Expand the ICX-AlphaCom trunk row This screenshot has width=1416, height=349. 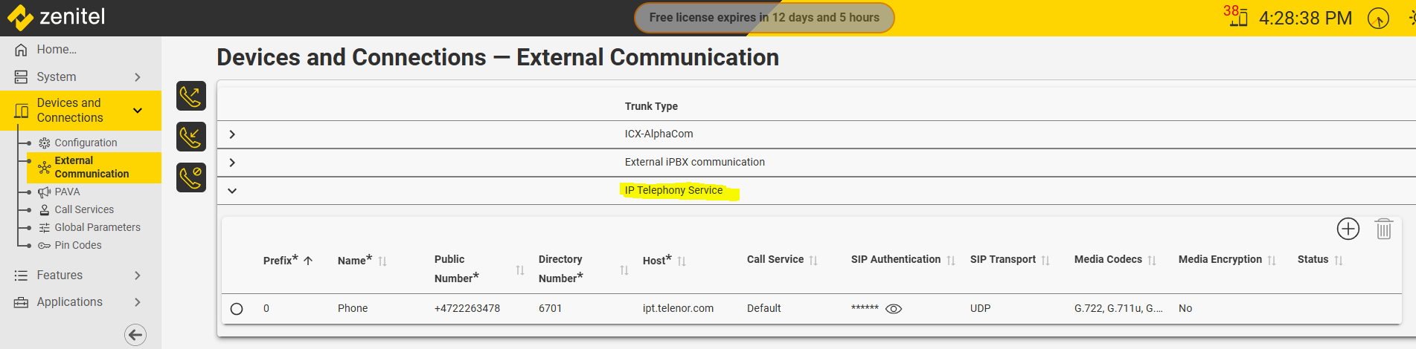[x=232, y=134]
